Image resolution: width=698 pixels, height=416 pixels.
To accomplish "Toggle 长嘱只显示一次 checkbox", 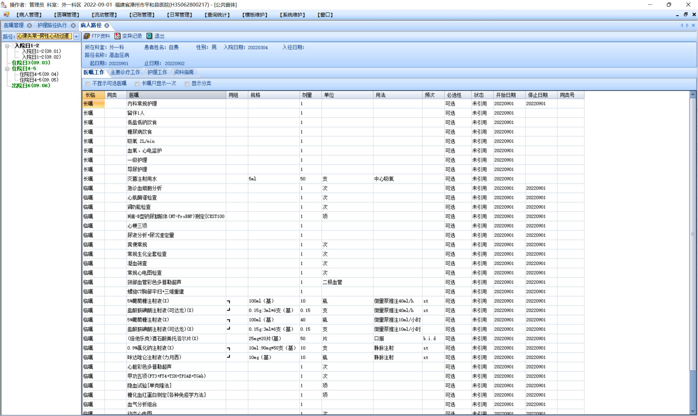I will tap(137, 84).
